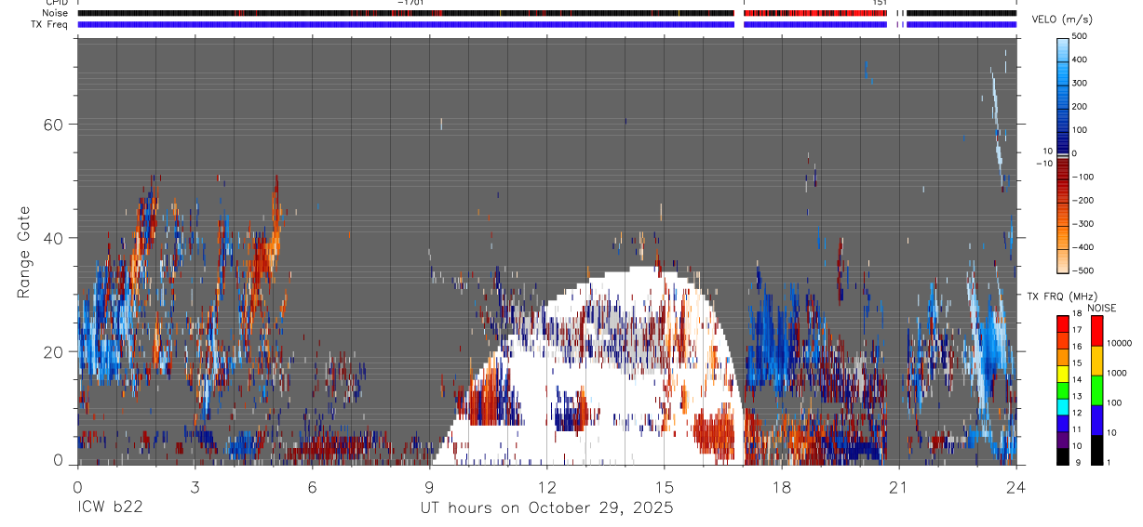Click the blue TX Freq strip above the plot
The height and width of the screenshot is (527, 1143).
click(547, 24)
